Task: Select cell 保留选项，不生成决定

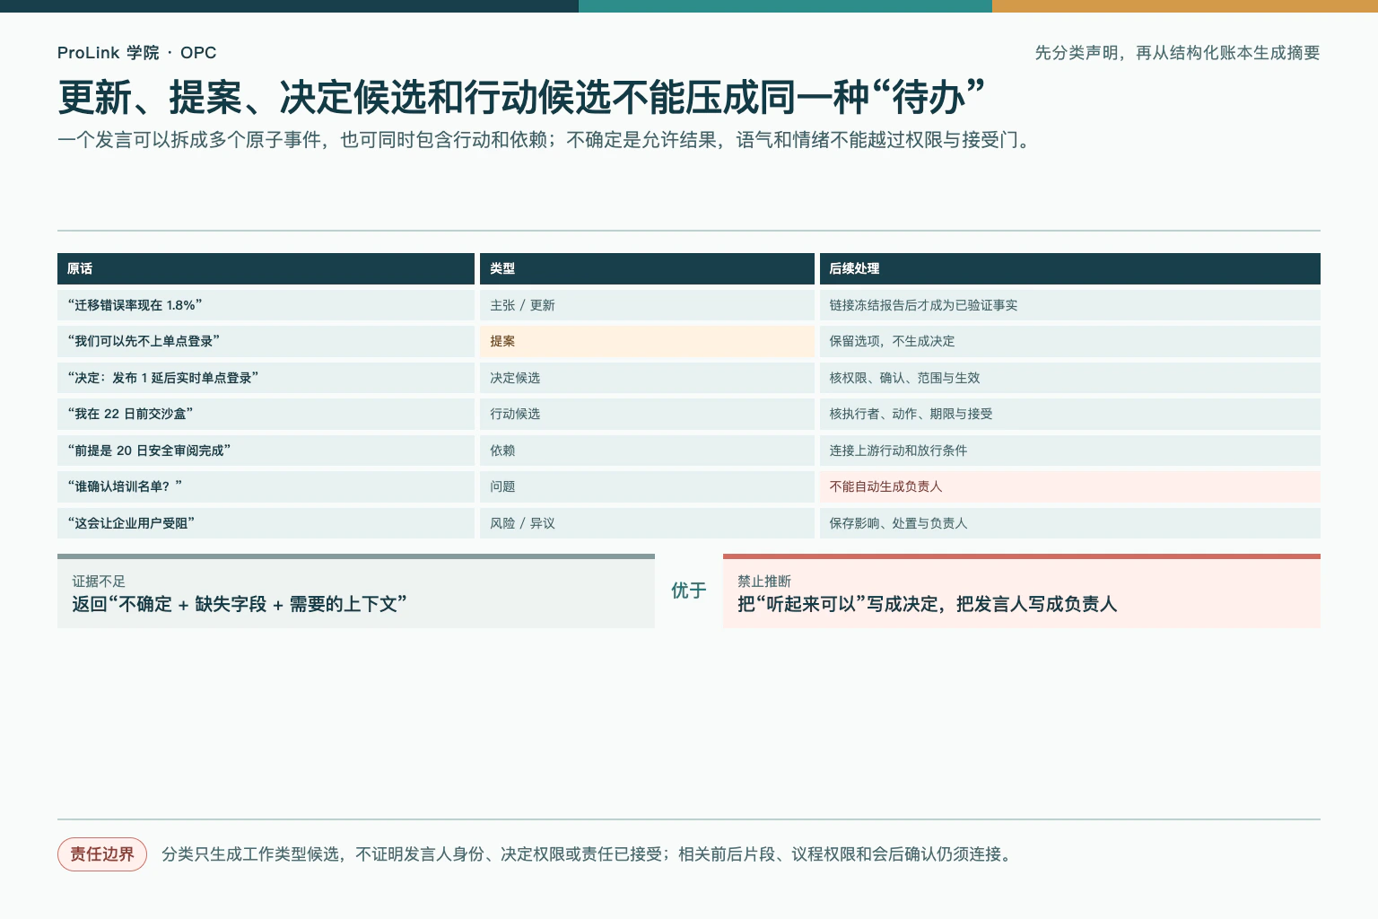Action: point(1070,341)
